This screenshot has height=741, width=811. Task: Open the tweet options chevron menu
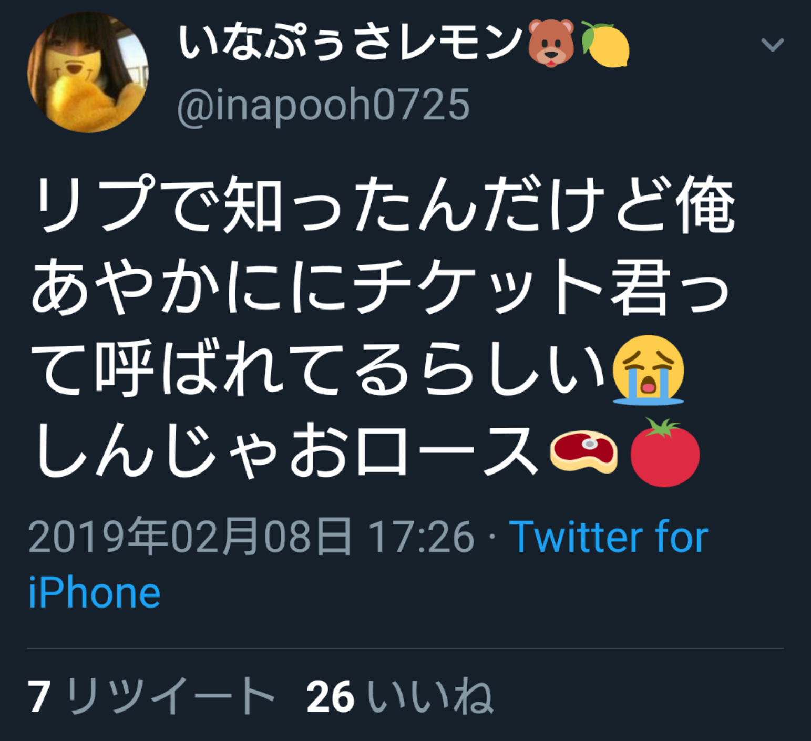click(772, 45)
